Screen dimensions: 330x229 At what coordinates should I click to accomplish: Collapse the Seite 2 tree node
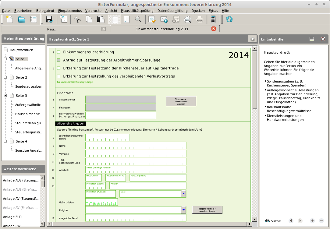[x=5, y=77]
